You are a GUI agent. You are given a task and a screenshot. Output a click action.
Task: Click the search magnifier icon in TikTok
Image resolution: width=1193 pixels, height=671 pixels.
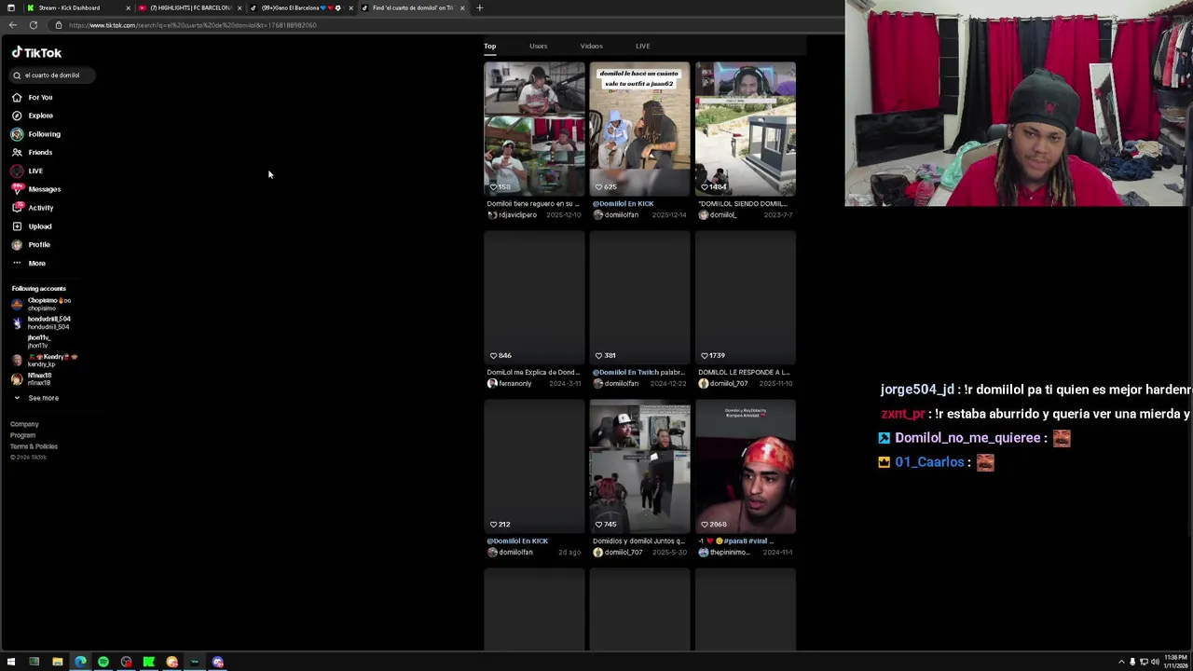pyautogui.click(x=17, y=75)
